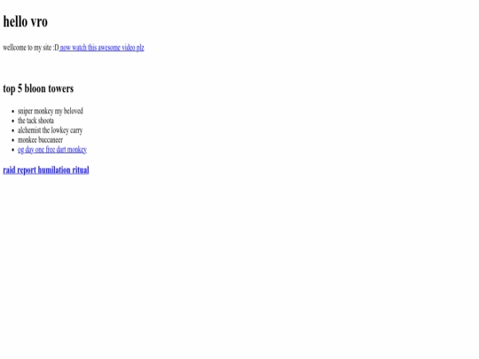Click the bullet before monkee buccaneer
Image resolution: width=479 pixels, height=359 pixels.
coord(12,140)
